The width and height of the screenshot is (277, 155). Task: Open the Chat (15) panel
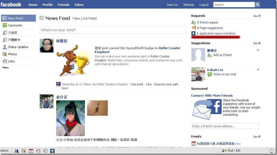(232, 151)
